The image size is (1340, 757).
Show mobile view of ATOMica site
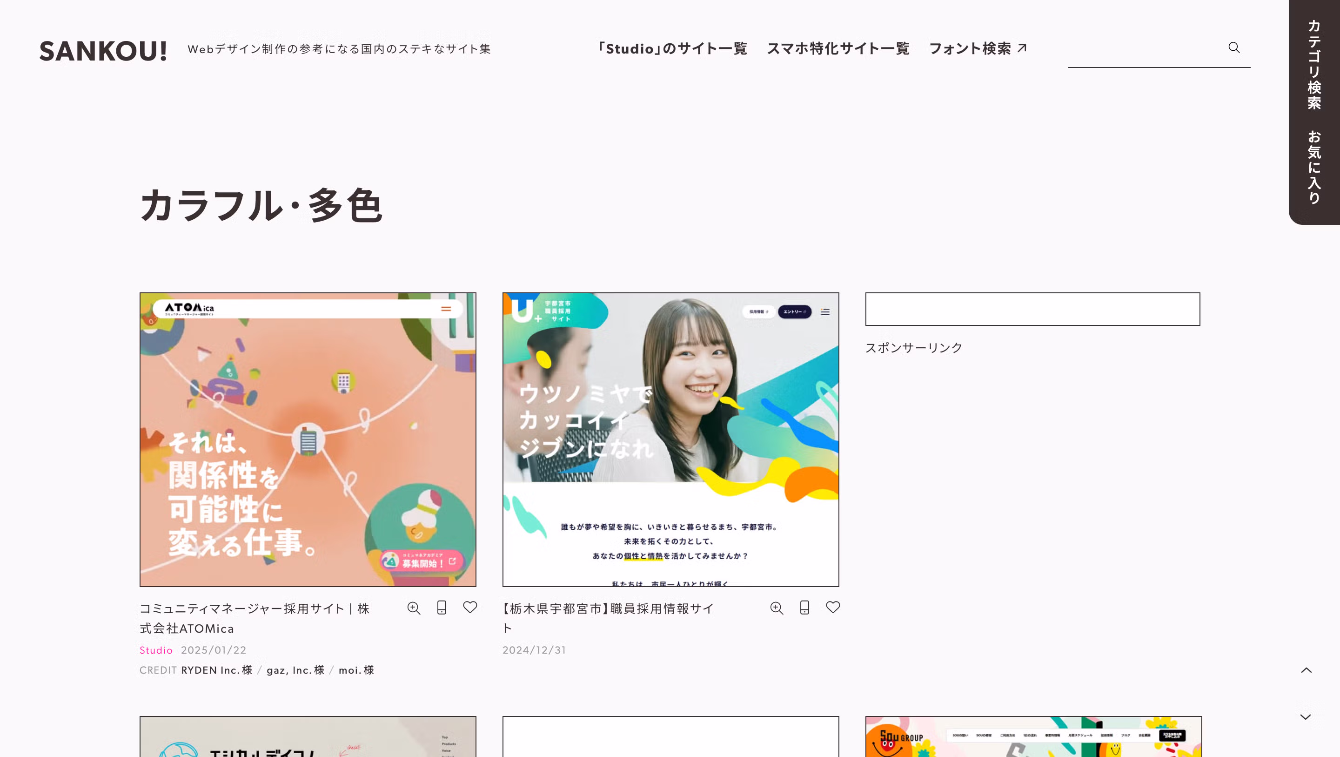click(442, 608)
